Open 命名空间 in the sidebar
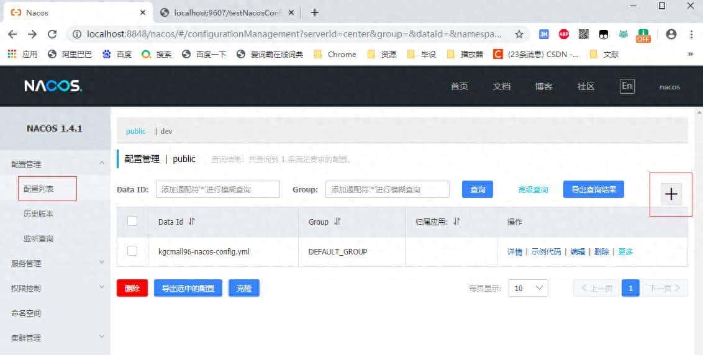703x355 pixels. [26, 313]
